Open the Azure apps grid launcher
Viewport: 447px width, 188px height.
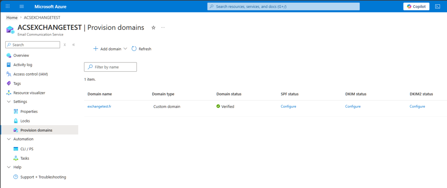click(8, 6)
